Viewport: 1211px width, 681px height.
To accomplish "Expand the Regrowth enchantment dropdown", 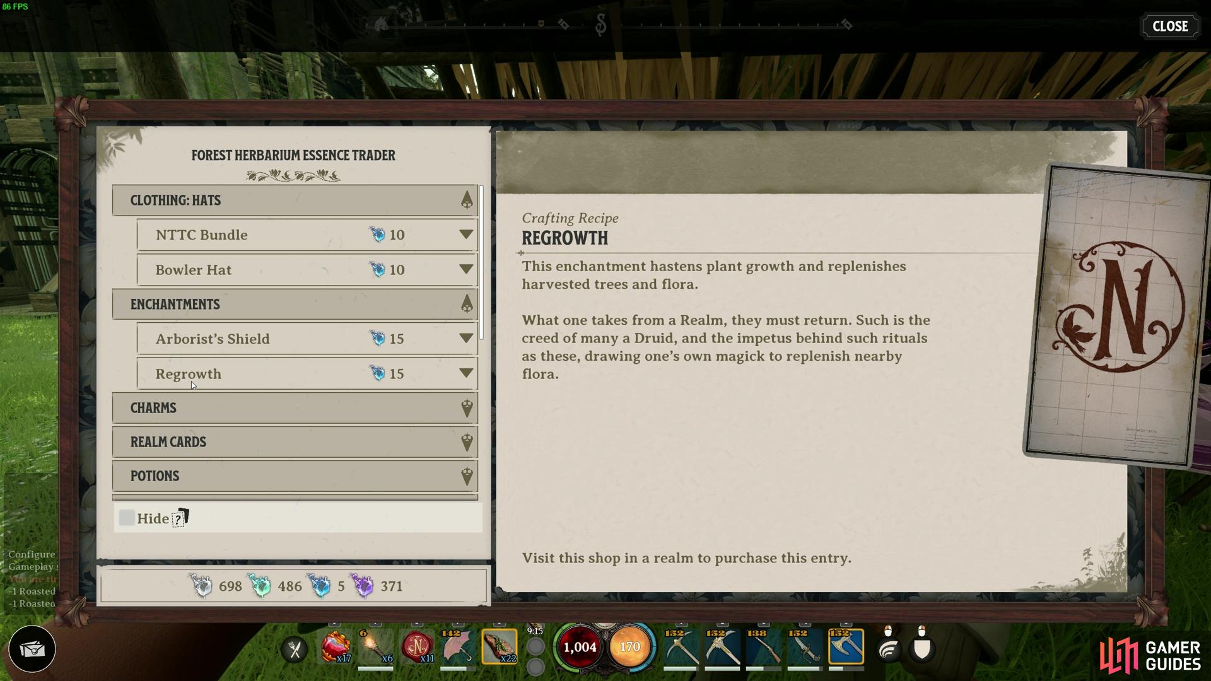I will 465,373.
